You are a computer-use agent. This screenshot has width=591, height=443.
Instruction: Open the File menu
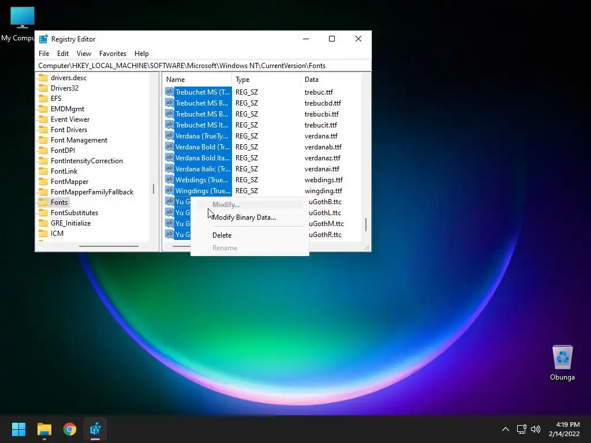point(44,54)
